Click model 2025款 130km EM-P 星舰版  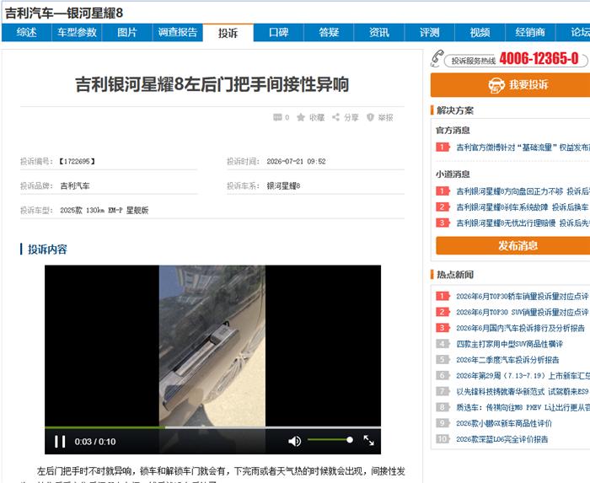tap(105, 210)
